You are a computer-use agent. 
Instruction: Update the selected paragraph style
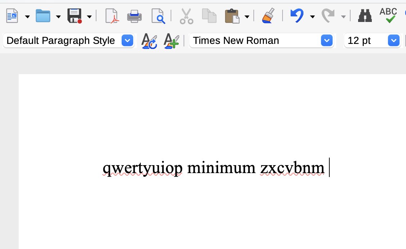(149, 41)
